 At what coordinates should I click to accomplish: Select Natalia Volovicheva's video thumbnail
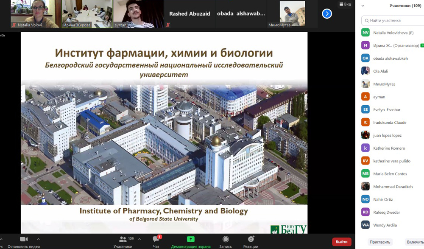click(36, 14)
